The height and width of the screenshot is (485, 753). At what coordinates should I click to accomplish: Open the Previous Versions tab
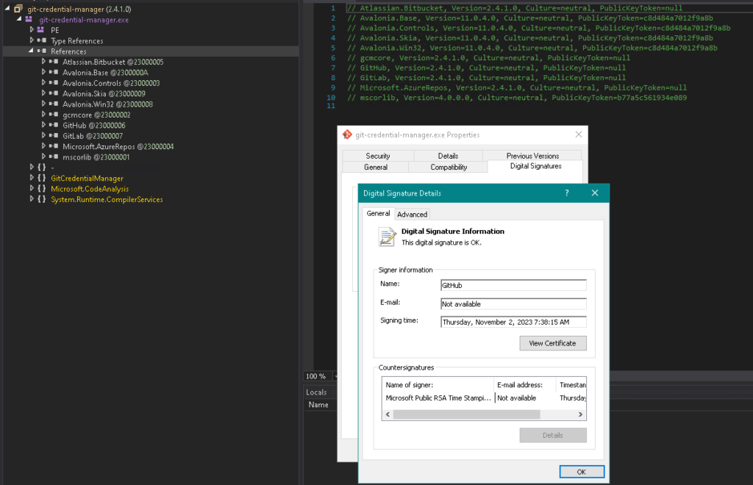pos(532,156)
